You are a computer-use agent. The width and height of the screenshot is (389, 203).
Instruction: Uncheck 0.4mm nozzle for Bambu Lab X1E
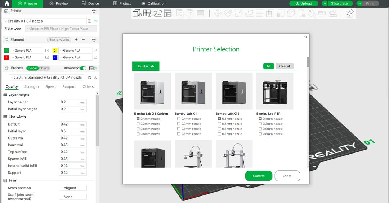(x=219, y=119)
